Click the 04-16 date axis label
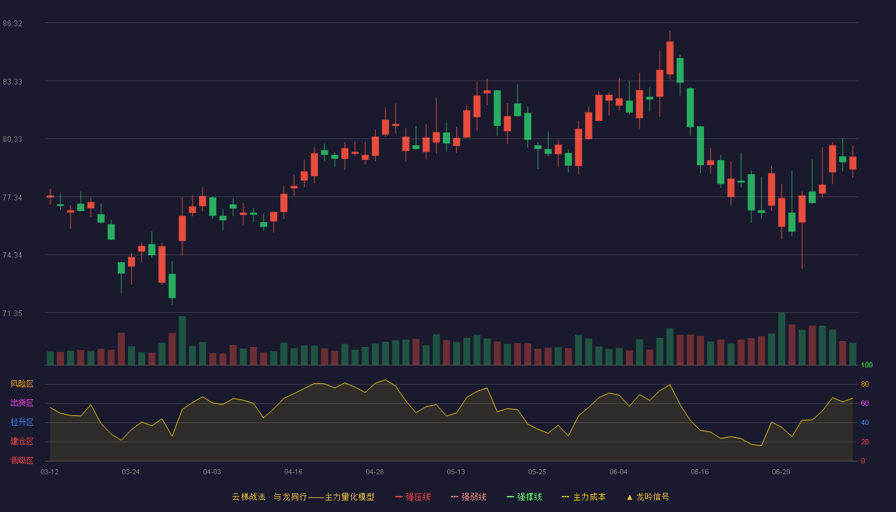This screenshot has width=896, height=512. click(x=293, y=472)
